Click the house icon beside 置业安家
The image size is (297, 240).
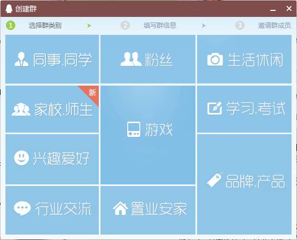[120, 208]
